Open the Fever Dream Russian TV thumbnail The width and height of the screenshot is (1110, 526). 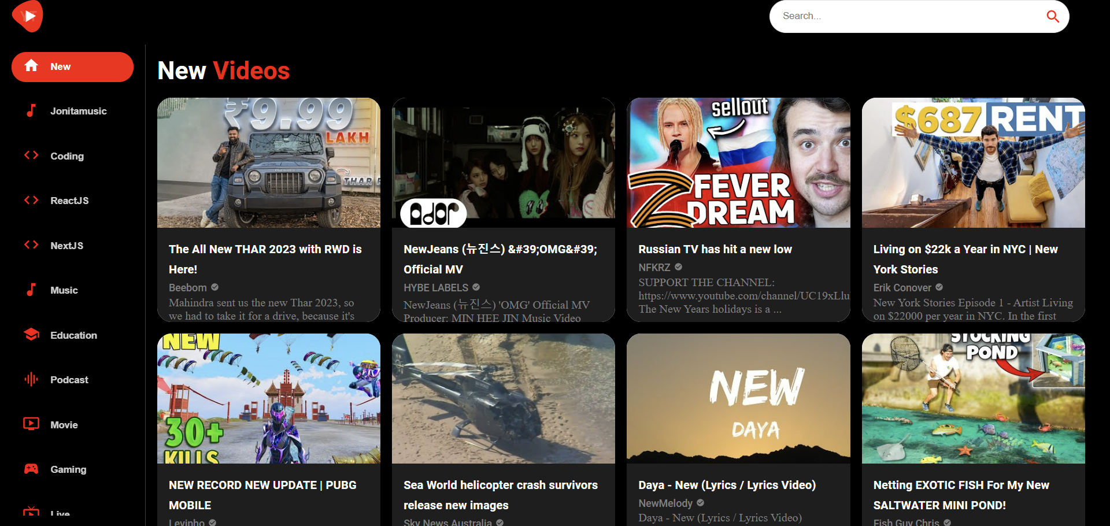coord(738,162)
